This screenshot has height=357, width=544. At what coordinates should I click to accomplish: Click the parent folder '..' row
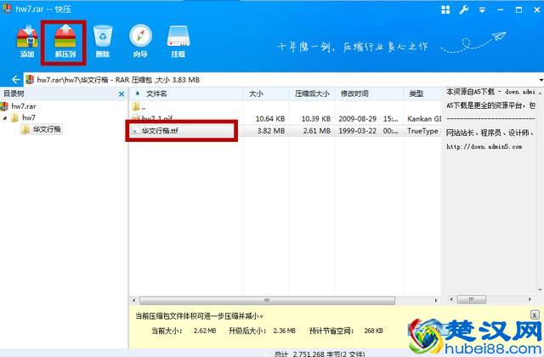pos(285,107)
